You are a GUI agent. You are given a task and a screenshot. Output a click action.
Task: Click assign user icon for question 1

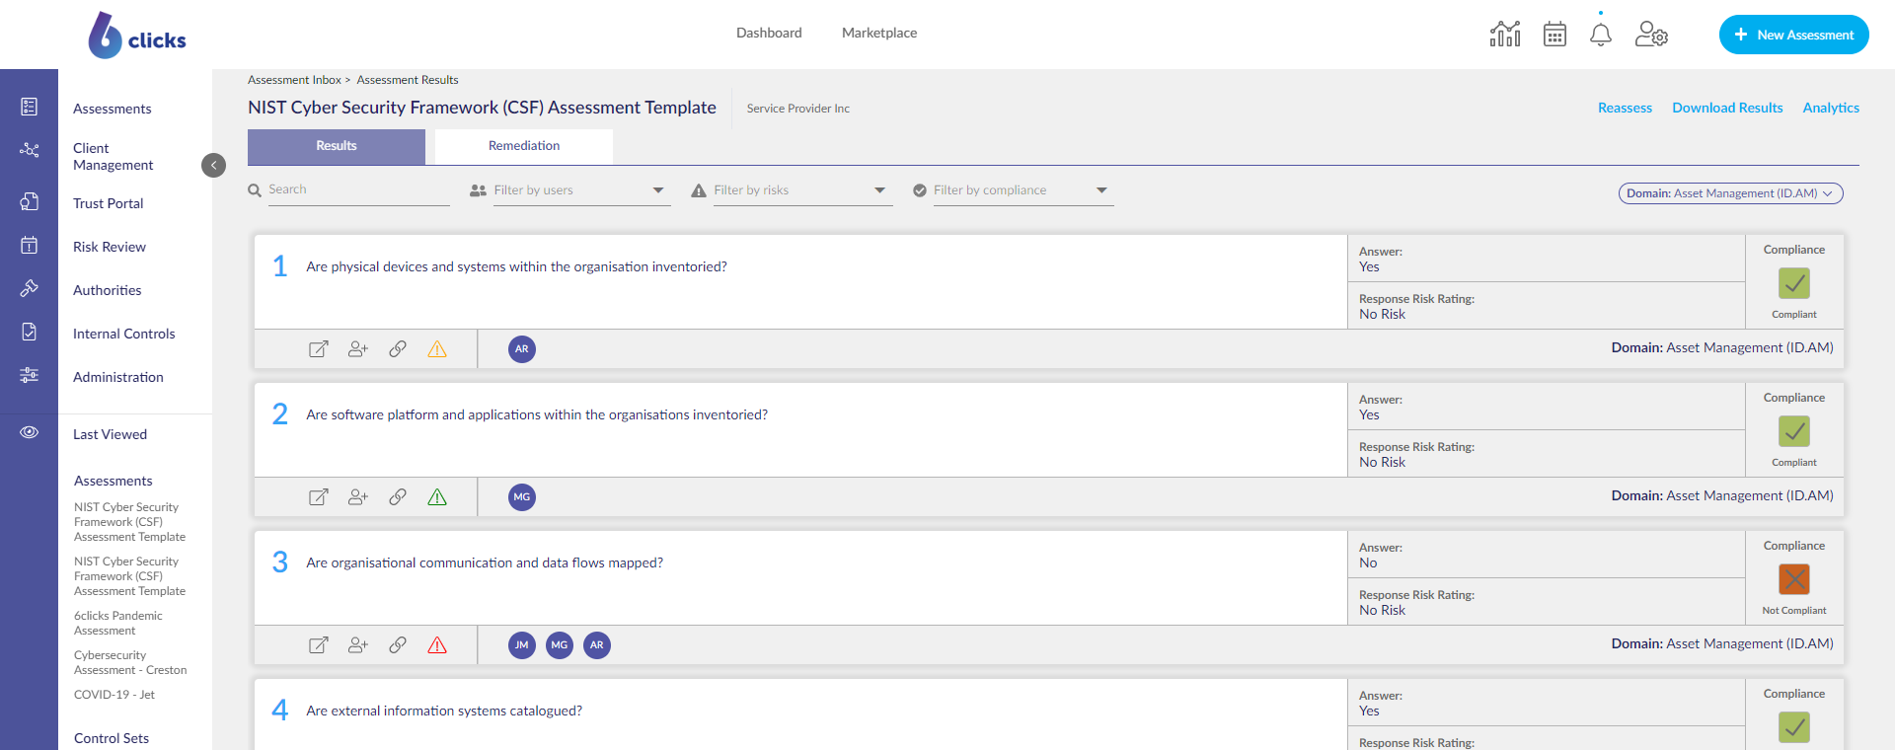[x=358, y=349]
